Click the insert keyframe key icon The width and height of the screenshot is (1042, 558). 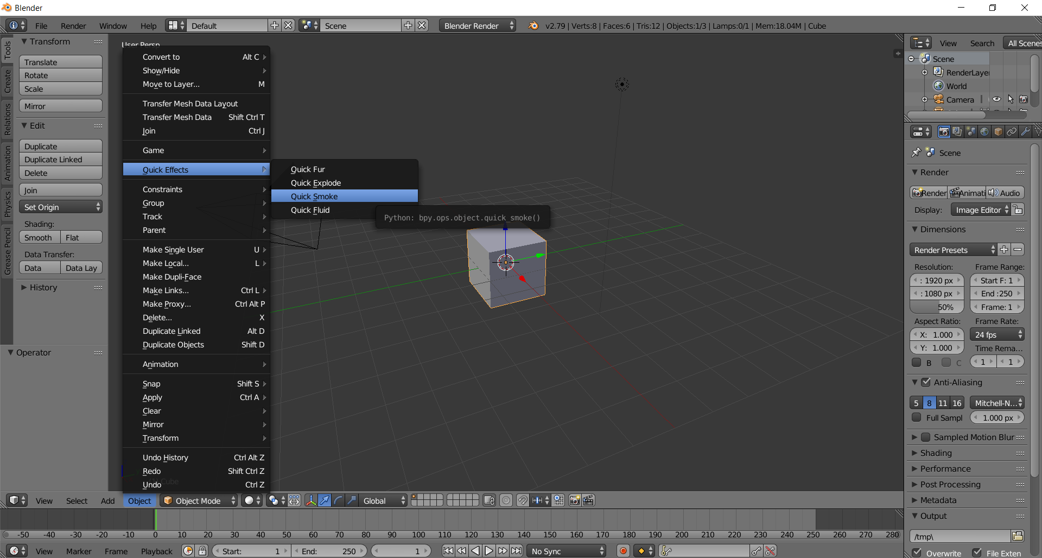(x=757, y=551)
